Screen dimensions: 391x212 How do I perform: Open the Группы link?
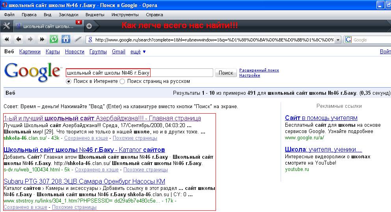pyautogui.click(x=98, y=51)
